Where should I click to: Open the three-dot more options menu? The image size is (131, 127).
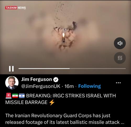118,83
